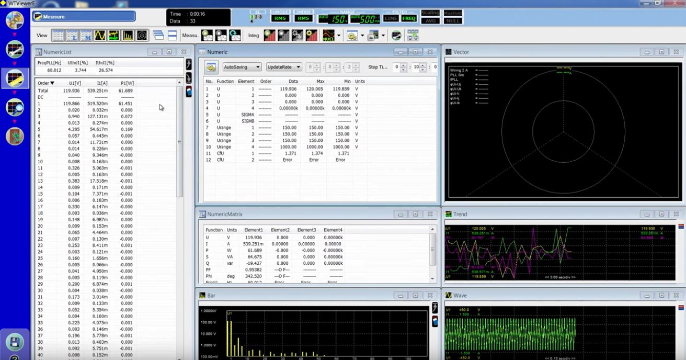Click the exit door icon in the sidebar
This screenshot has height=360, width=686.
(x=15, y=136)
